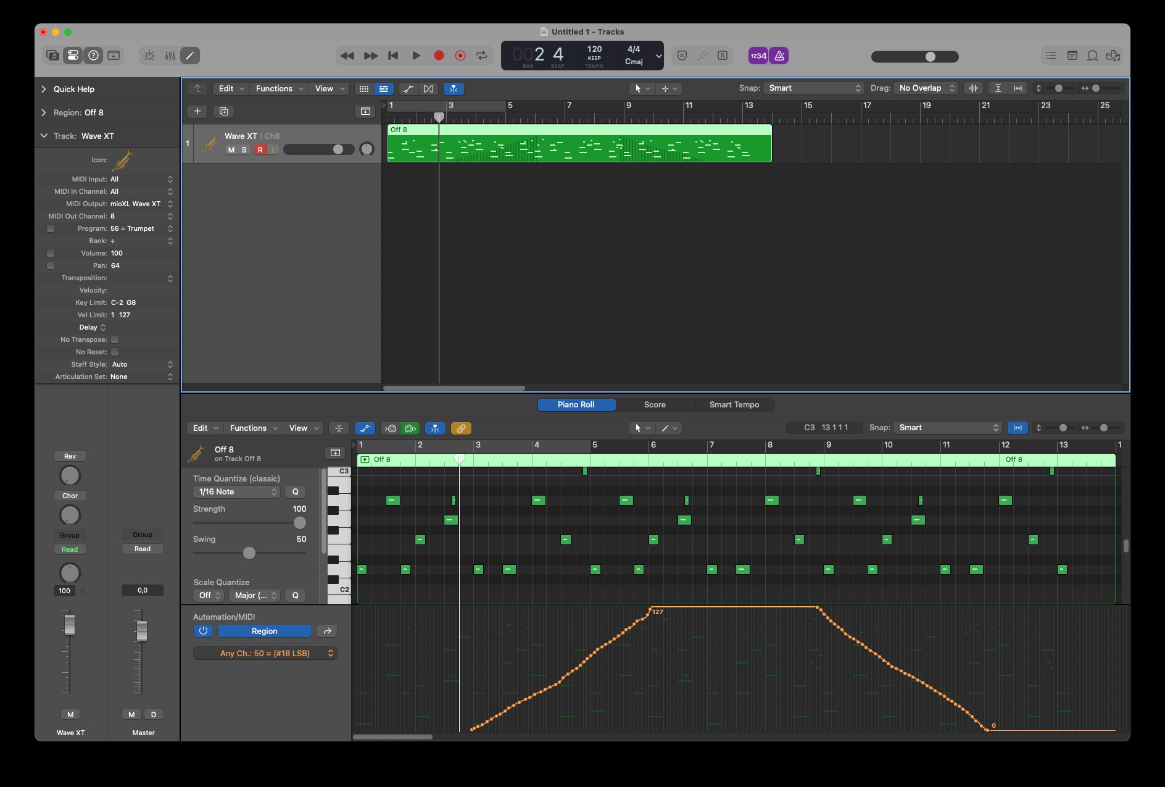Enable Cycle mode in the transport
Viewport: 1165px width, 787px height.
coord(482,56)
